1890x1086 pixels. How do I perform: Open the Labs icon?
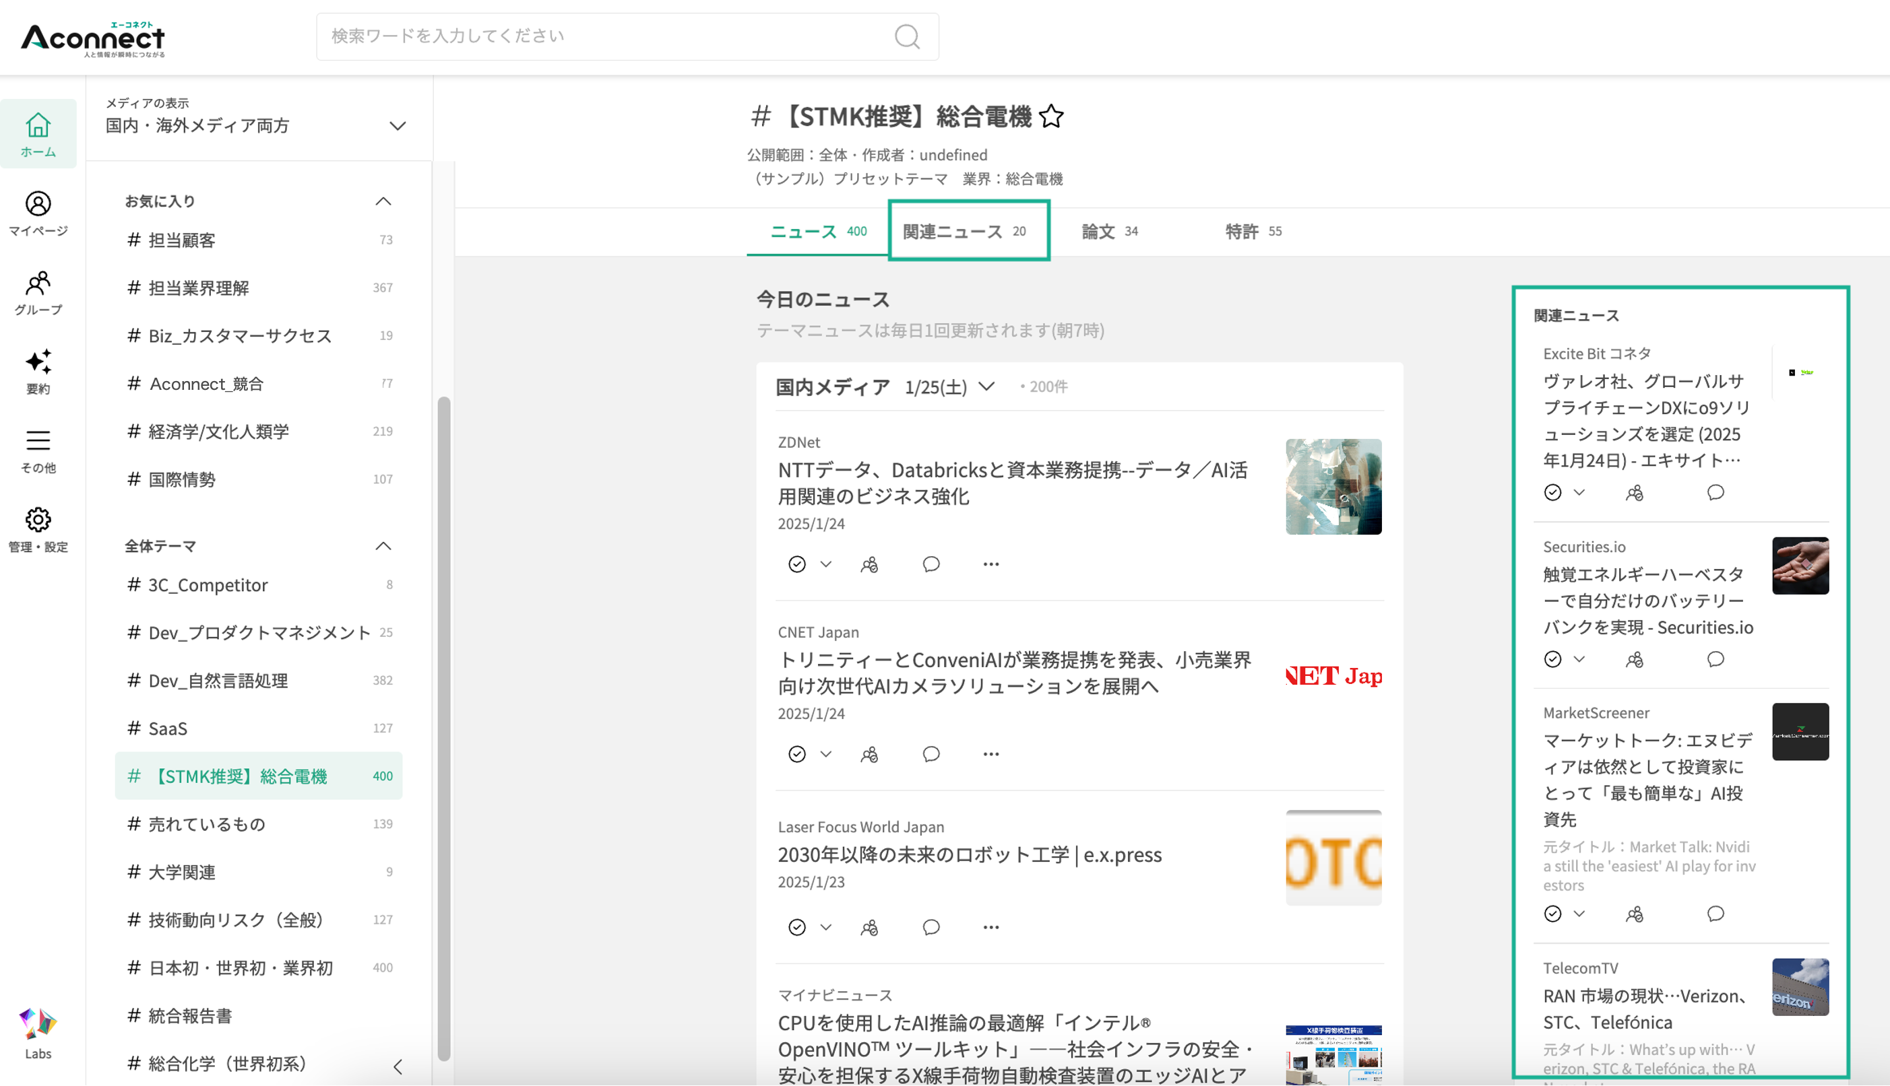[x=38, y=1033]
